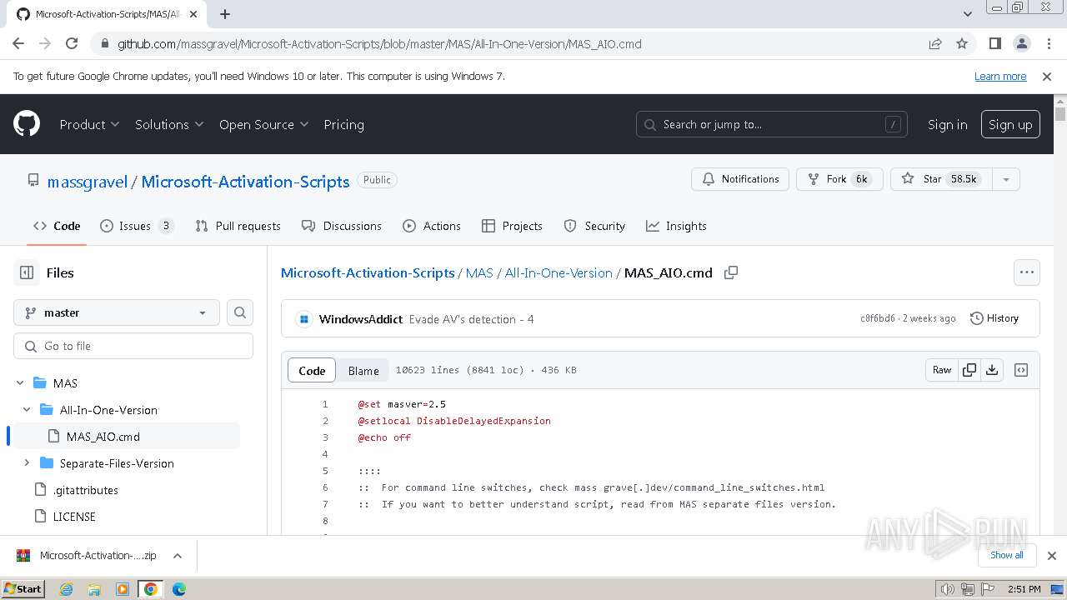Image resolution: width=1067 pixels, height=600 pixels.
Task: Open the massgravel owner profile link
Action: click(x=88, y=182)
